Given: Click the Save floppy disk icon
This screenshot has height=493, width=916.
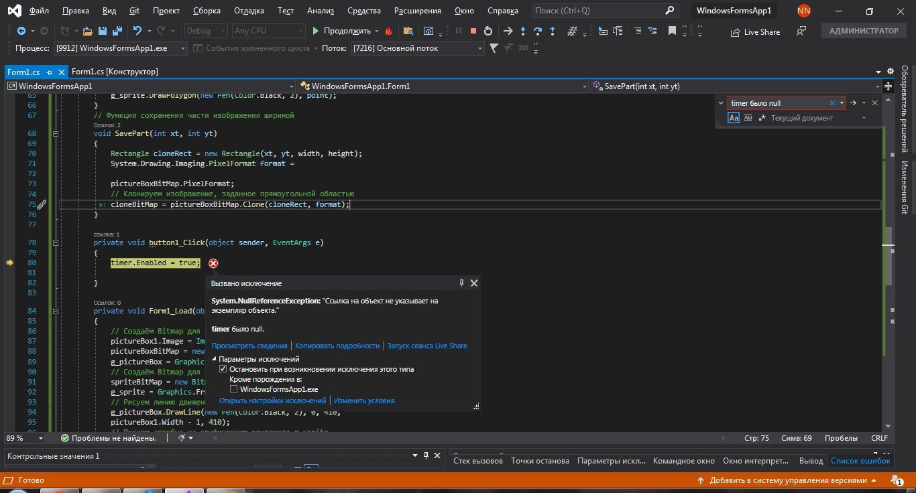Looking at the screenshot, I should click(x=102, y=31).
